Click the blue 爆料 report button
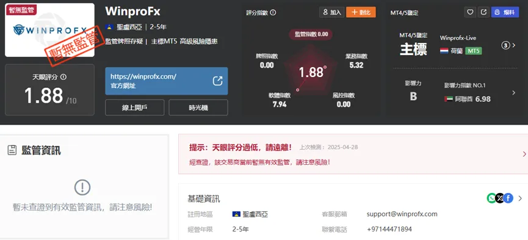This screenshot has width=528, height=240. 505,12
